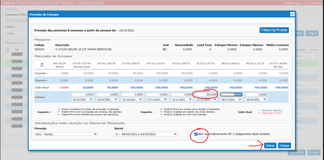This screenshot has height=160, width=324.
Task: Click the start week date 19/10/2021
Action: pyautogui.click(x=127, y=30)
